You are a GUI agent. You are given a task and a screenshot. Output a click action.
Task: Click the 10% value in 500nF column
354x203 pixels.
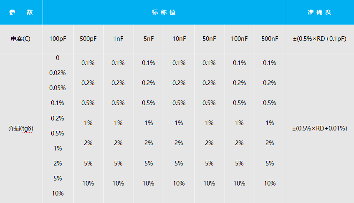270,183
